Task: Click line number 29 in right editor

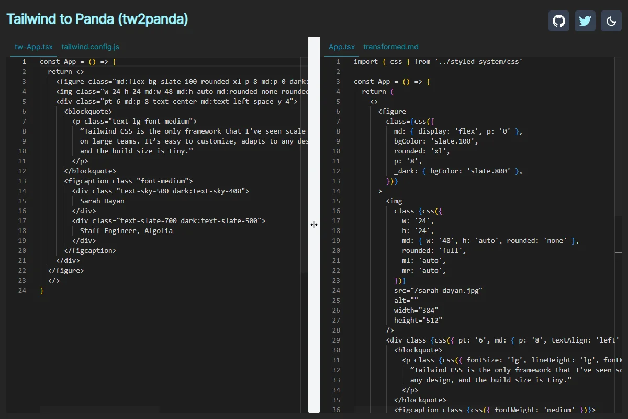Action: point(336,340)
